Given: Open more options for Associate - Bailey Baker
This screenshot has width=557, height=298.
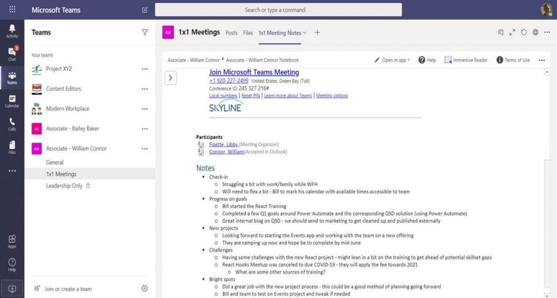Looking at the screenshot, I should click(x=145, y=129).
